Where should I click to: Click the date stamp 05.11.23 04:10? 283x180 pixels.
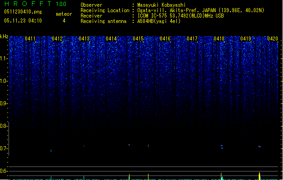pos(23,21)
